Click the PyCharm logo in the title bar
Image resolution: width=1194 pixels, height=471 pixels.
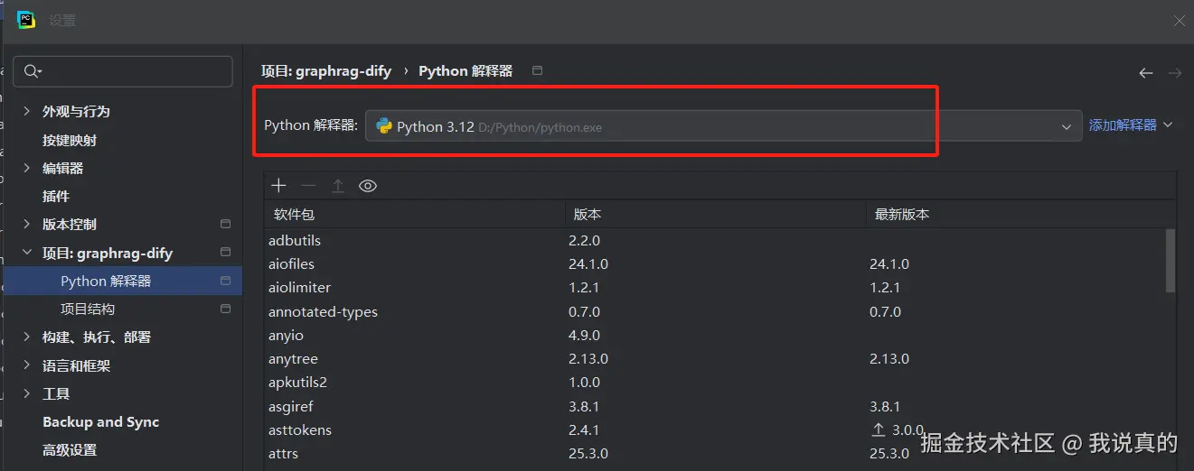26,20
